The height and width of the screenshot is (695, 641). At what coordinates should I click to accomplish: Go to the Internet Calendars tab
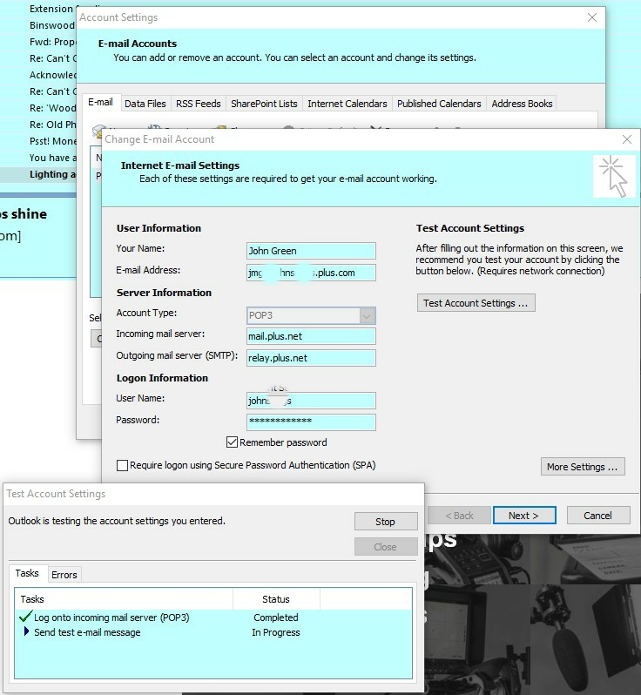(x=347, y=104)
